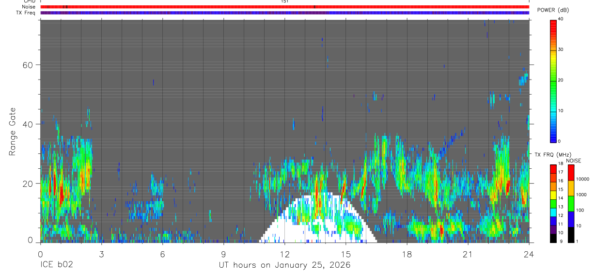This screenshot has width=595, height=275.
Task: Click the x-axis tick label '21'
Action: (468, 254)
